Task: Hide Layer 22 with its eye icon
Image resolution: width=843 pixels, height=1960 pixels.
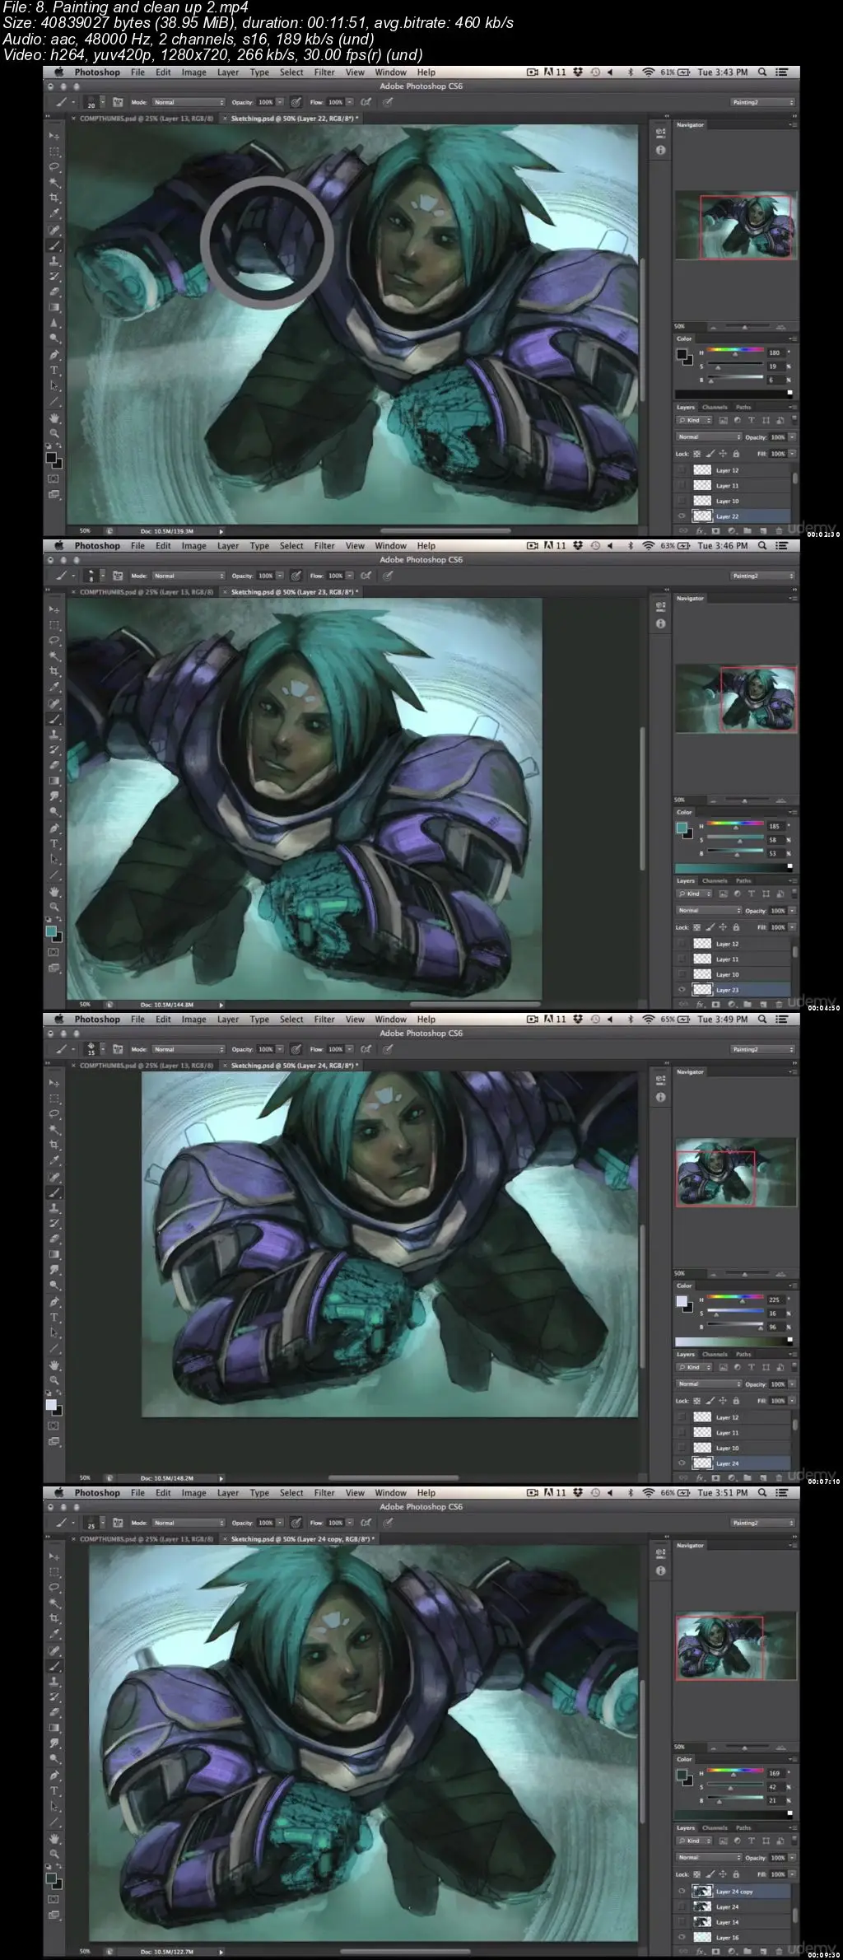Action: click(x=682, y=516)
